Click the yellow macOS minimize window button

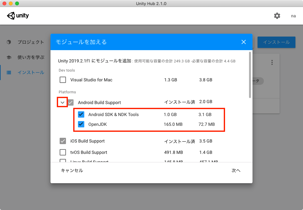coord(11,3)
